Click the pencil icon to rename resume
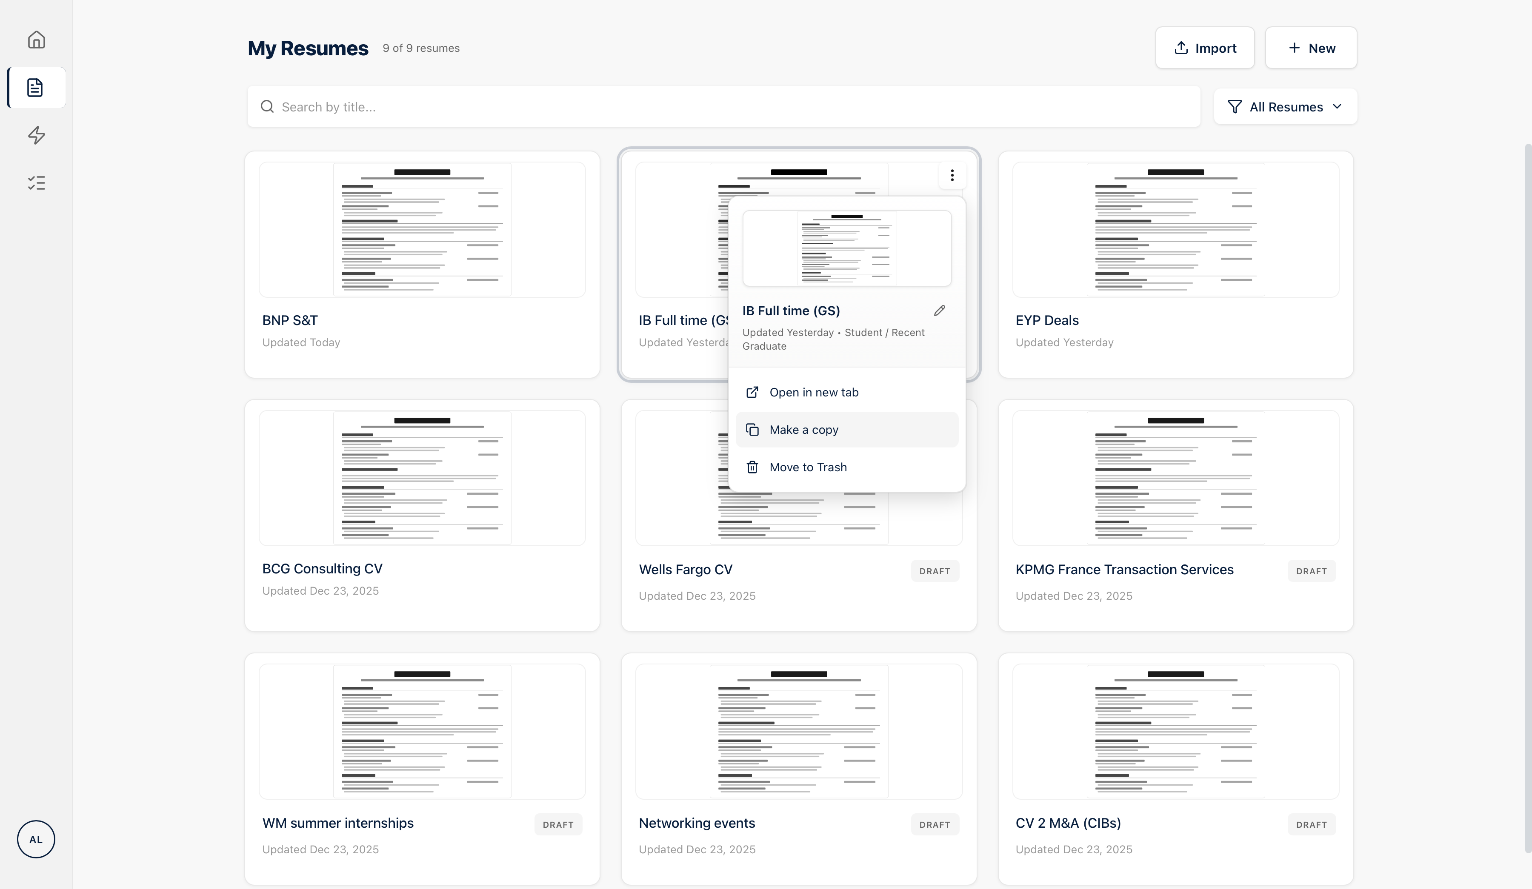 pyautogui.click(x=939, y=311)
